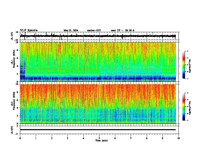The height and width of the screenshot is (155, 201).
Task: Click tick label '3' on the time axis
Action: tap(68, 138)
